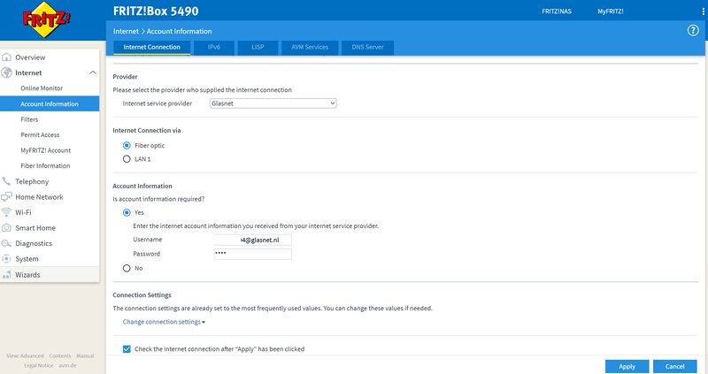Click the Smart Home icon

click(6, 228)
